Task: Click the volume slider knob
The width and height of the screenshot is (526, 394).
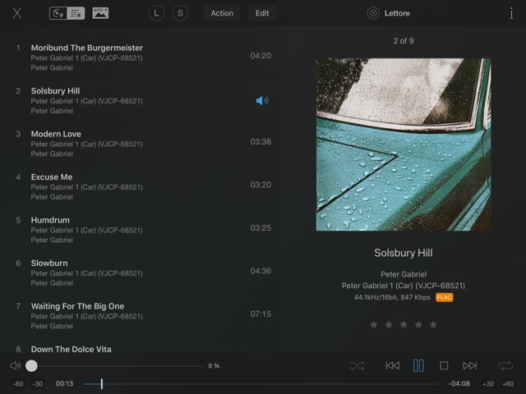Action: point(31,365)
